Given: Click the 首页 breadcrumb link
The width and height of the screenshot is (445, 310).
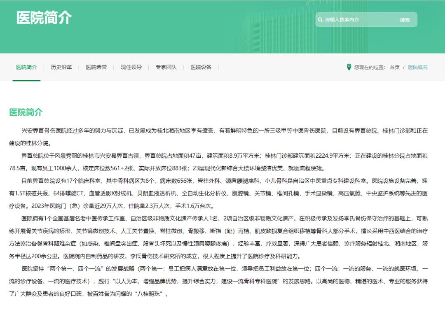Looking at the screenshot, I should tap(395, 68).
